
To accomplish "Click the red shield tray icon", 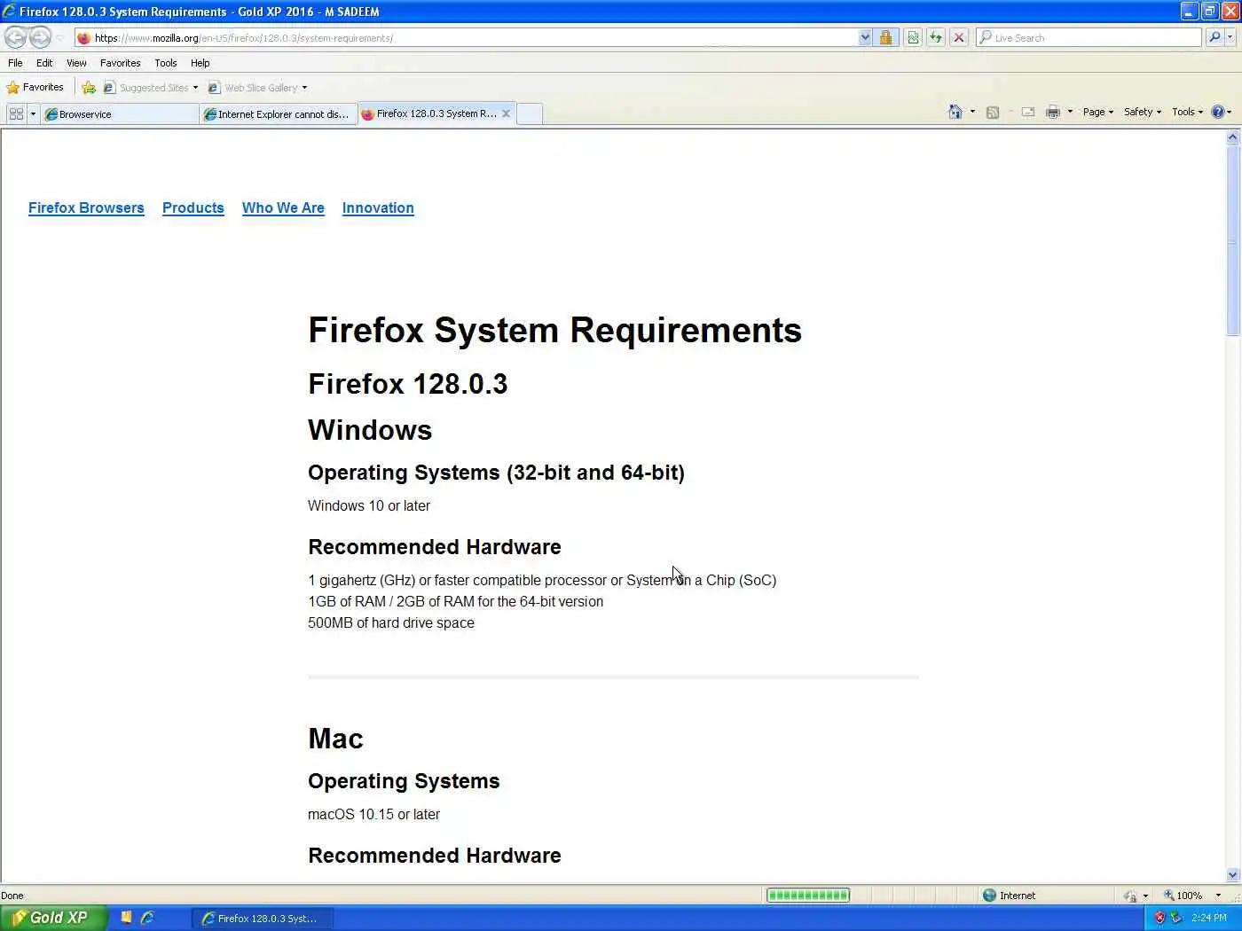I will click(1159, 918).
